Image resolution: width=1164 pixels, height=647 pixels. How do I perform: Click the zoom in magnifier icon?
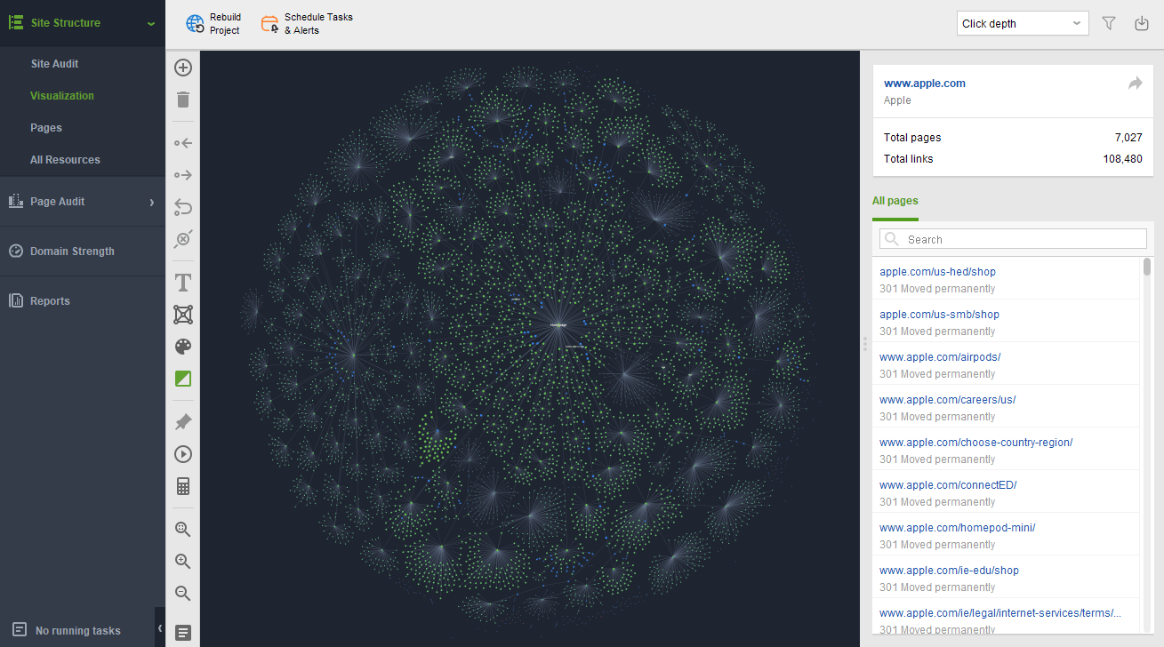click(x=183, y=562)
